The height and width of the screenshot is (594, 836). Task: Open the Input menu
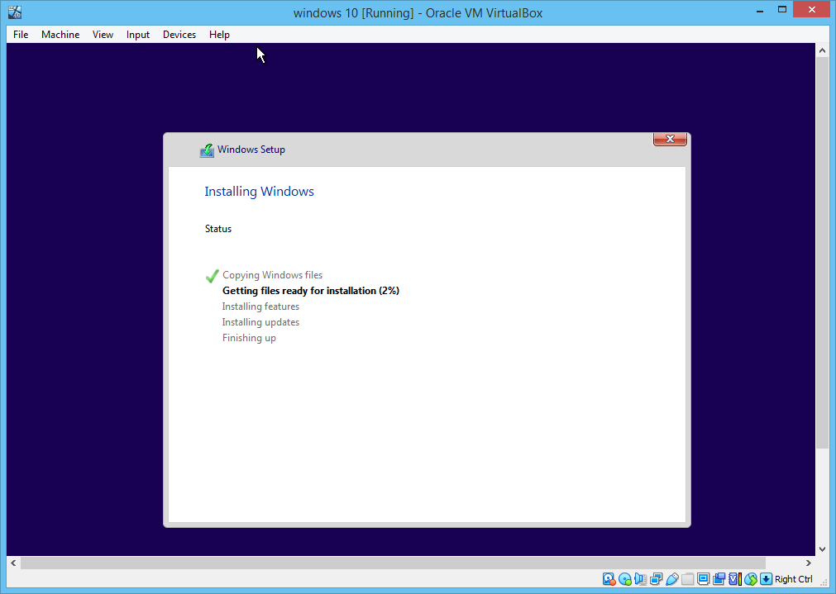137,35
